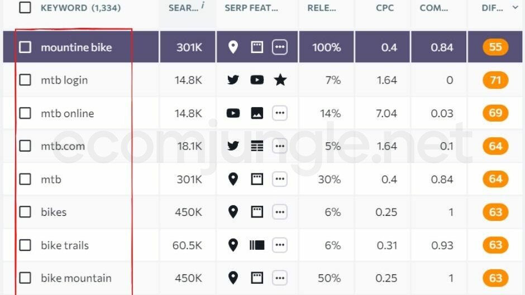Sort table by CPC column header

[384, 8]
